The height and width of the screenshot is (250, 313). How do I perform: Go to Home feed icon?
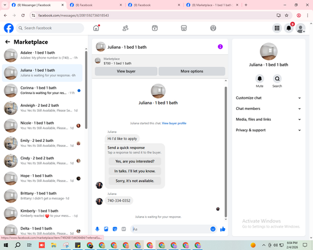(96, 28)
